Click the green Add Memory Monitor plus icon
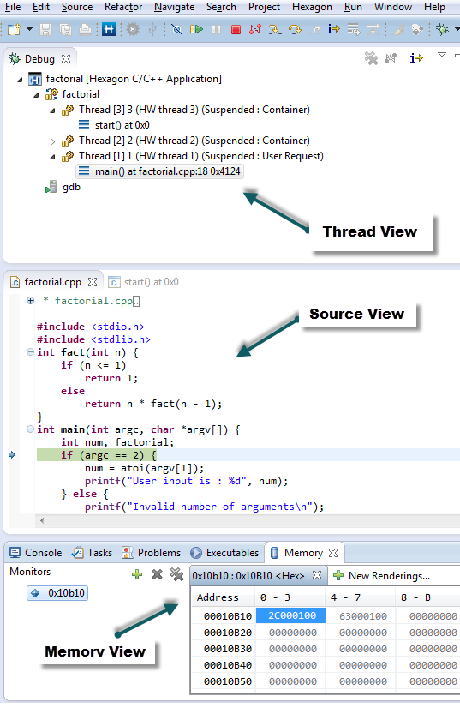This screenshot has width=460, height=714. [137, 574]
